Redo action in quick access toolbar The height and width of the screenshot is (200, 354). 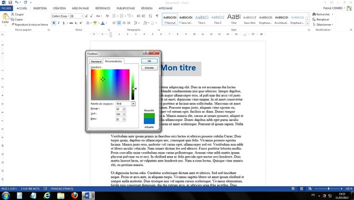pos(25,2)
